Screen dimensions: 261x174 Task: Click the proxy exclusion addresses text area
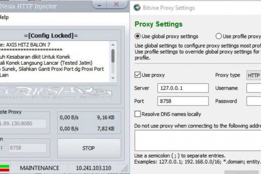(198, 141)
